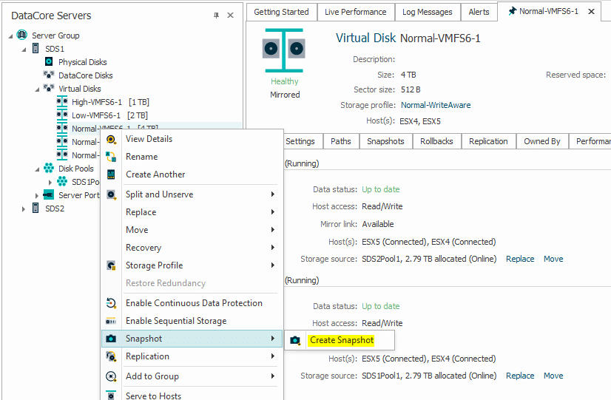Collapse the SDS1 tree node
The width and height of the screenshot is (611, 400).
point(24,50)
